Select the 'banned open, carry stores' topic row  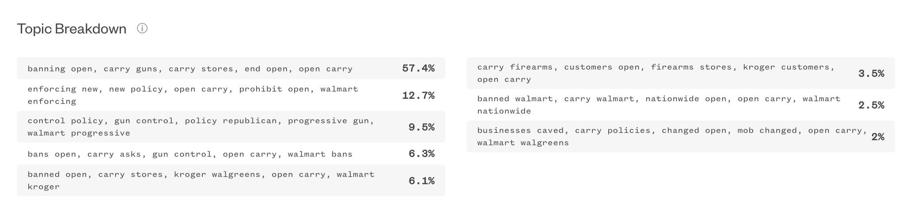click(x=231, y=180)
